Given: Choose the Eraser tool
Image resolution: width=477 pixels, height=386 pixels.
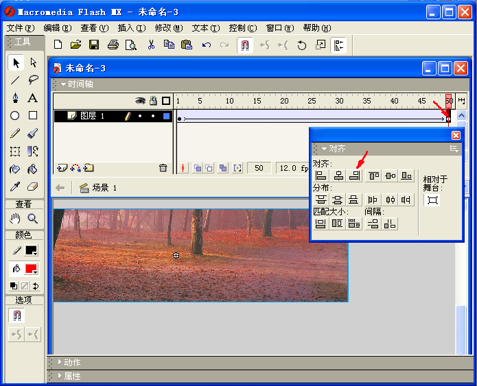Looking at the screenshot, I should [x=32, y=186].
